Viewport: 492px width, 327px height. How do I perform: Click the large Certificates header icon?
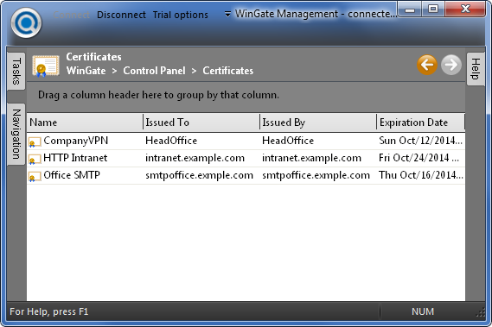coord(46,66)
